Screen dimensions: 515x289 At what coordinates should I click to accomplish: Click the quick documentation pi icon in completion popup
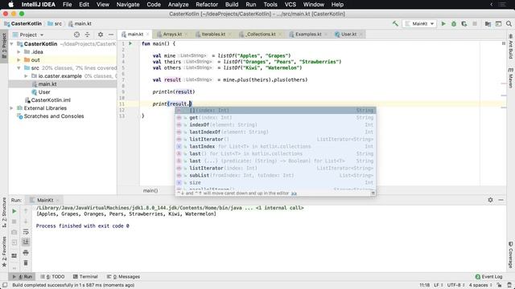tap(373, 193)
